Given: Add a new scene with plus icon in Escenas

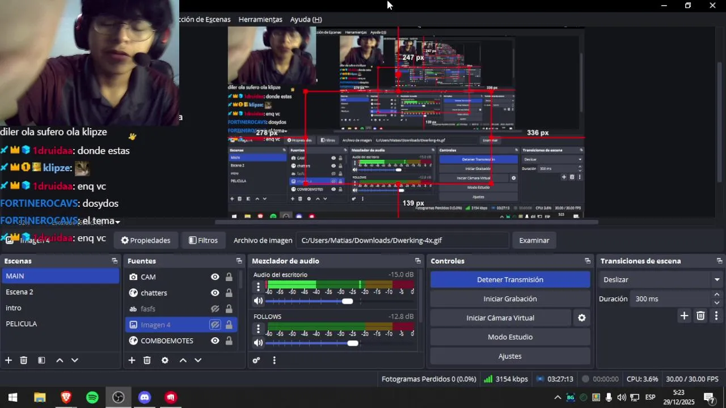Looking at the screenshot, I should 9,360.
